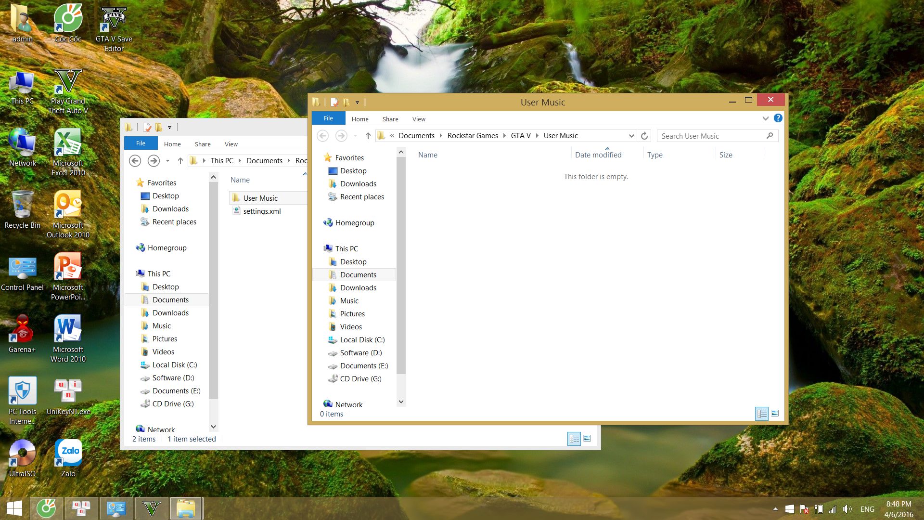The image size is (924, 520).
Task: Toggle details view in the background Explorer window
Action: pos(574,439)
